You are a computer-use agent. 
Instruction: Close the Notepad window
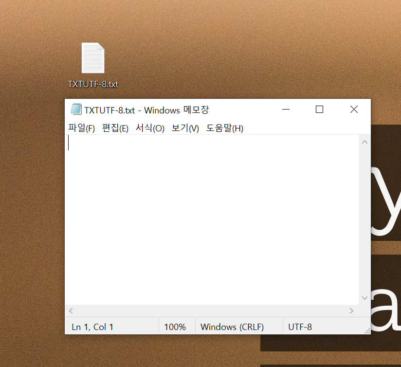[354, 110]
